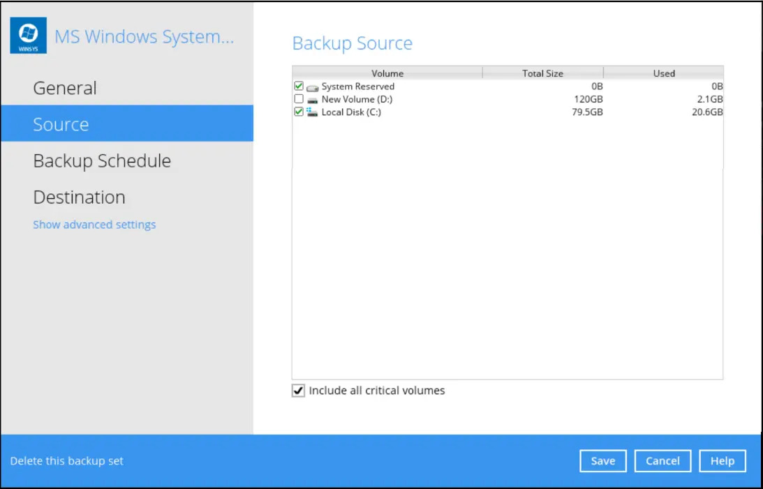
Task: Expand Show advanced settings link
Action: point(94,225)
